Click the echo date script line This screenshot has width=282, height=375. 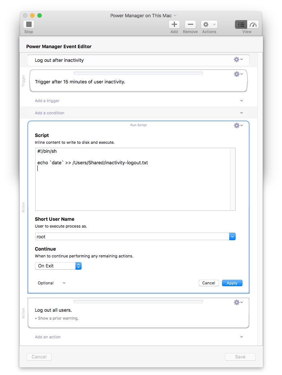[x=93, y=163]
